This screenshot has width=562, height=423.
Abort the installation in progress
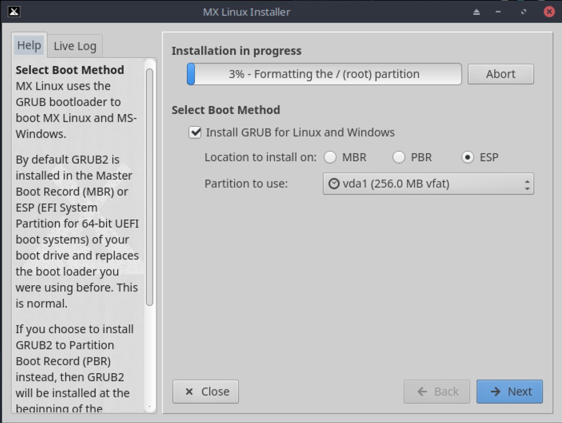point(500,74)
